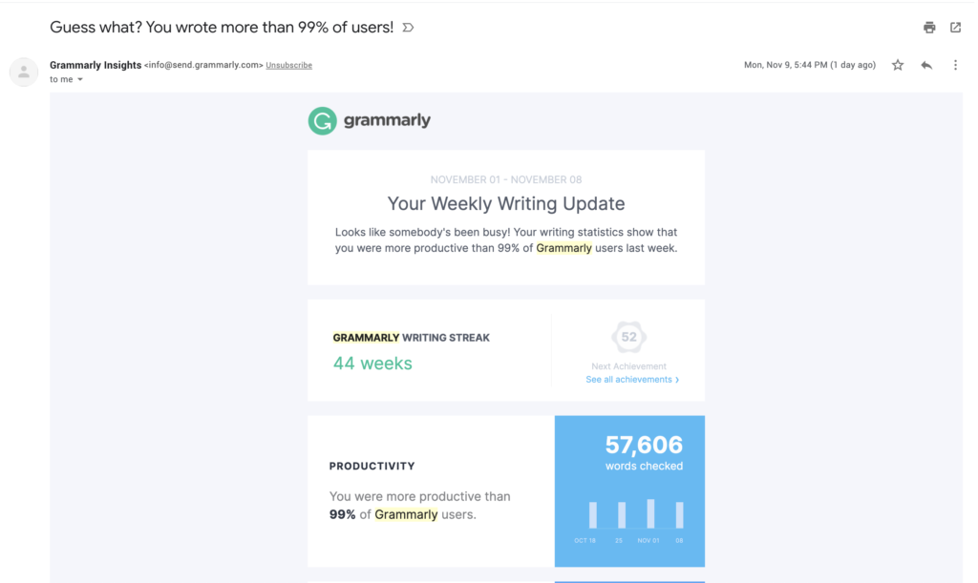Click the 'Your Weekly Writing Update' heading

[x=505, y=203]
